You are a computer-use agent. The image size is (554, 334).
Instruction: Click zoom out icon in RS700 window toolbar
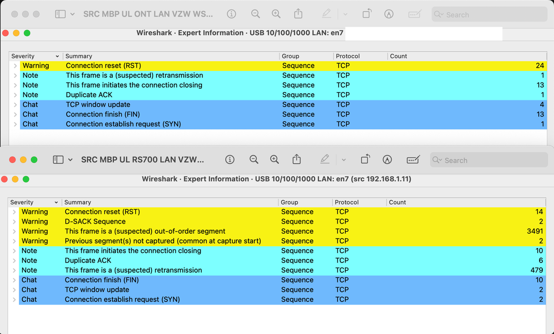point(254,160)
